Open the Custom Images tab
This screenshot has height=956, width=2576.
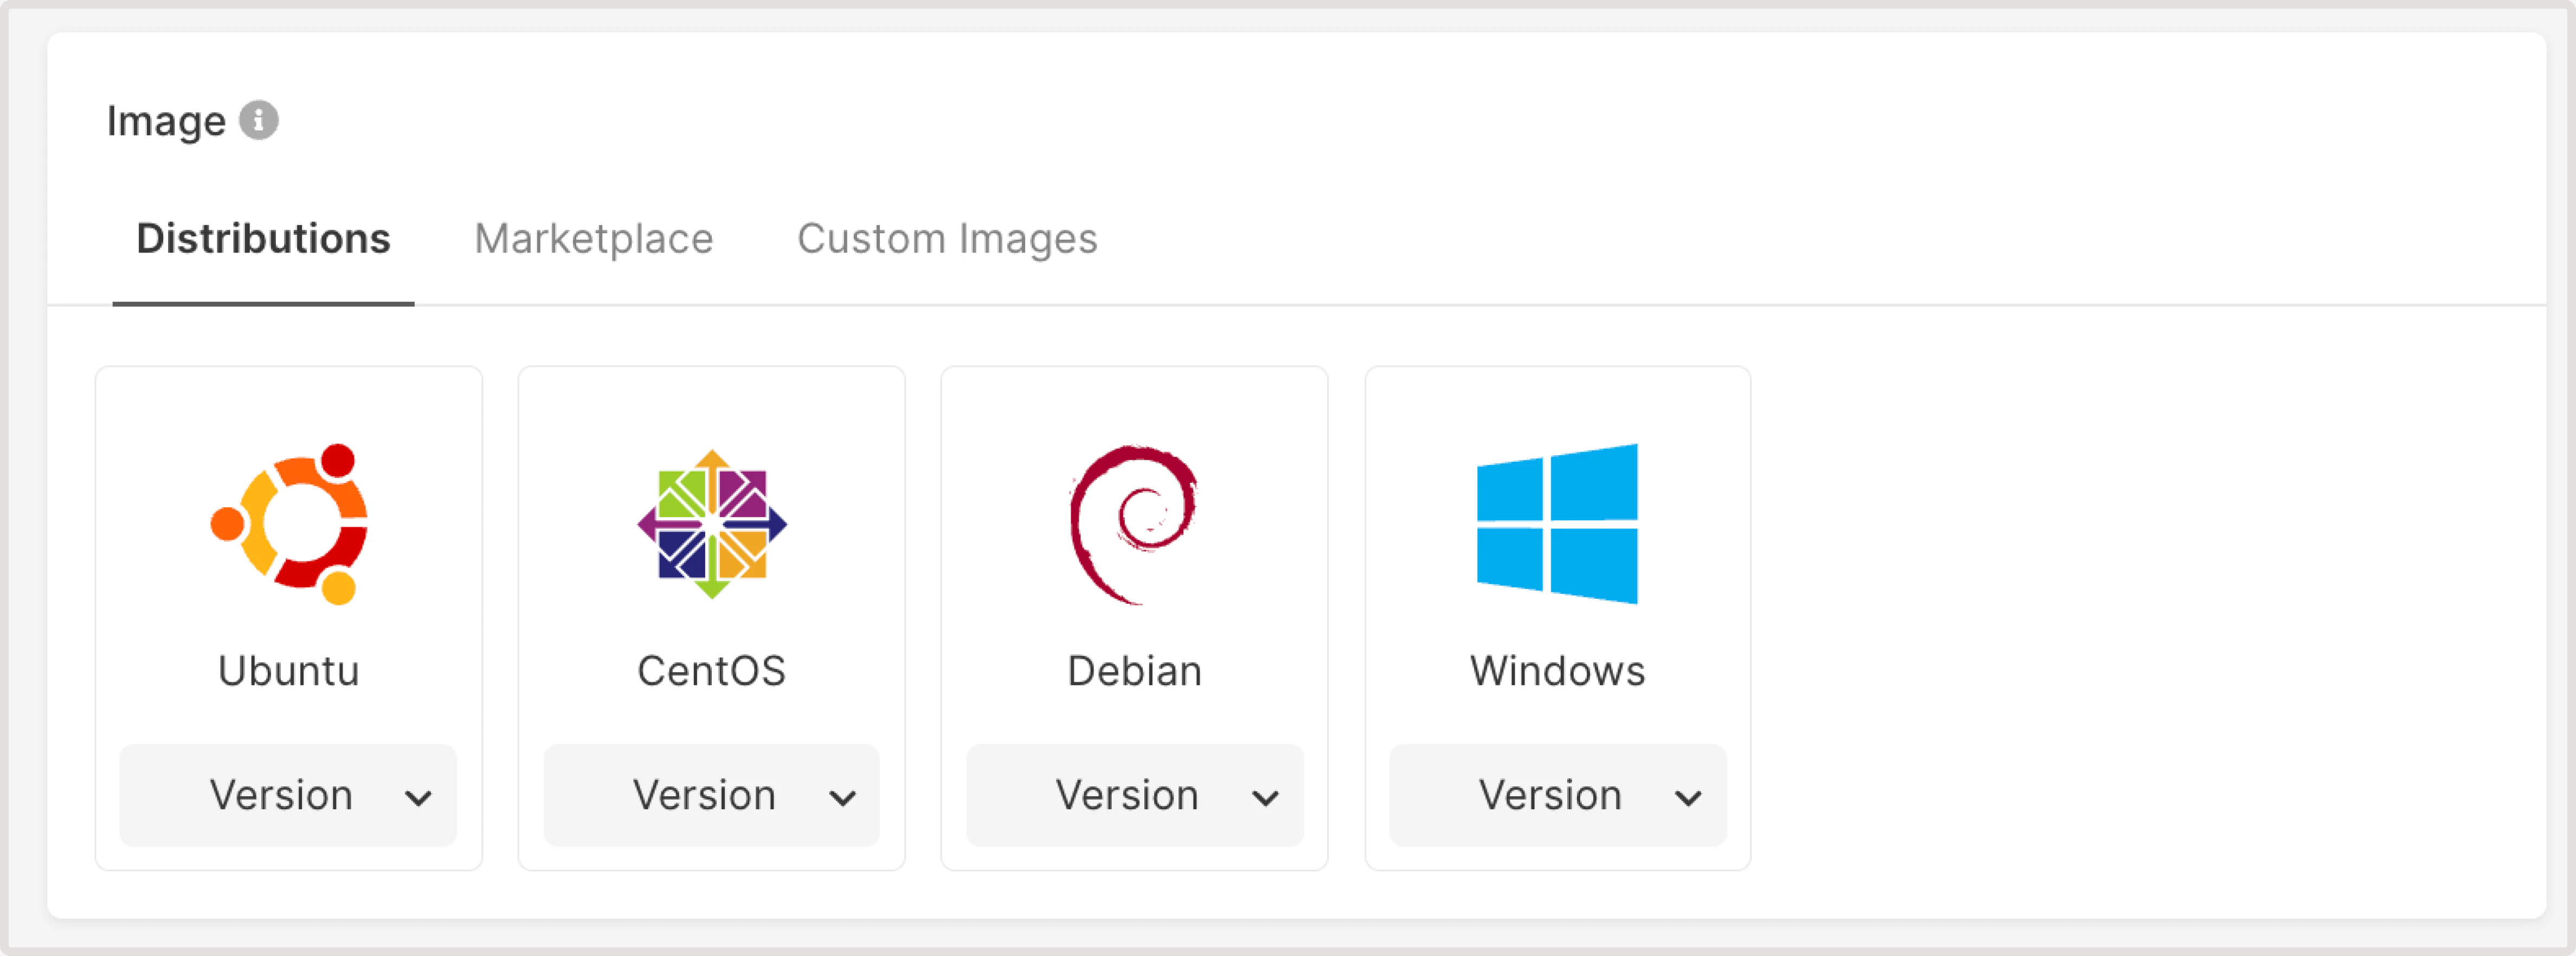(947, 238)
